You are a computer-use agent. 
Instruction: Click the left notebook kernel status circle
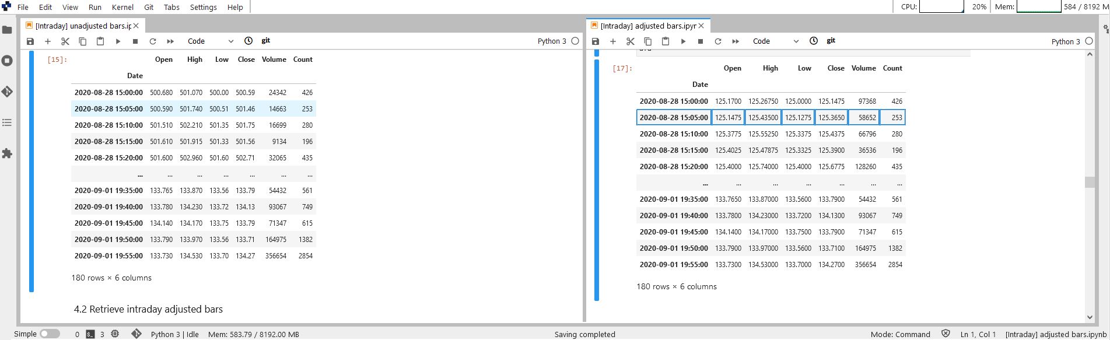click(x=575, y=41)
